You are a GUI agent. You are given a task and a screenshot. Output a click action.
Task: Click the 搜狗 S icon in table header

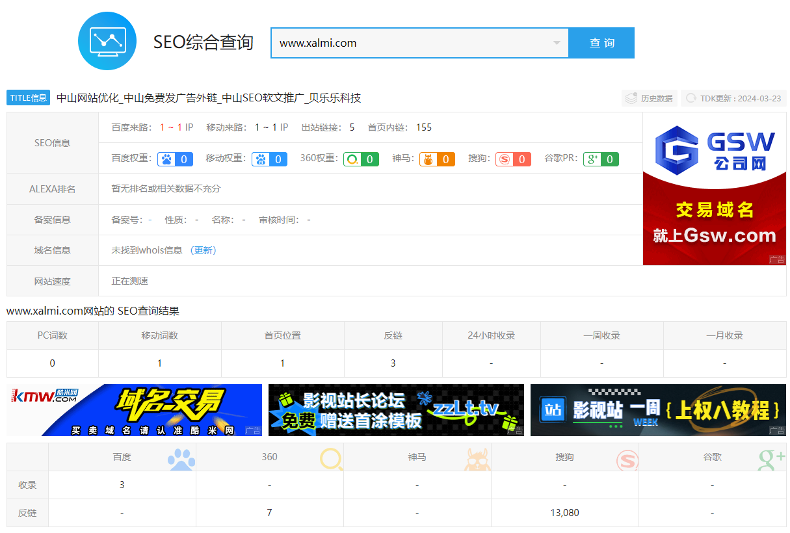627,460
